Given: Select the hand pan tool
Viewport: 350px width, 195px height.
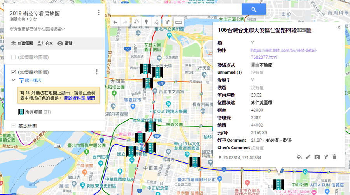Looking at the screenshot, I should coord(136,22).
